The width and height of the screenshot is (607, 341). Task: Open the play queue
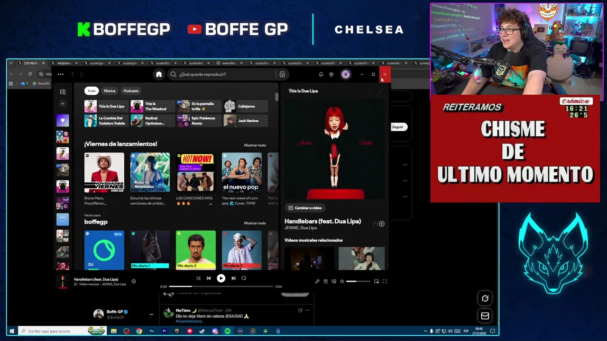[325, 281]
